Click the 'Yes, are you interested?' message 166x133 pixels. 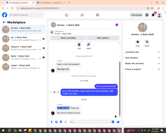(x=106, y=86)
